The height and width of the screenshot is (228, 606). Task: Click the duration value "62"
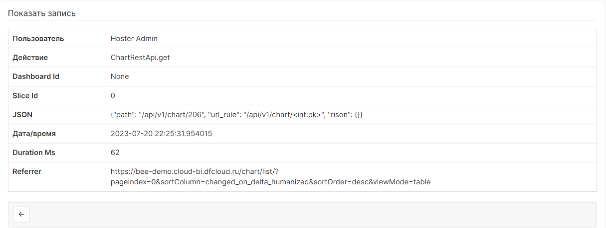pos(115,152)
